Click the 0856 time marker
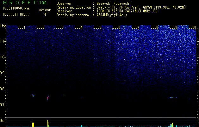The width and height of the screenshot is (199, 127). [116, 27]
